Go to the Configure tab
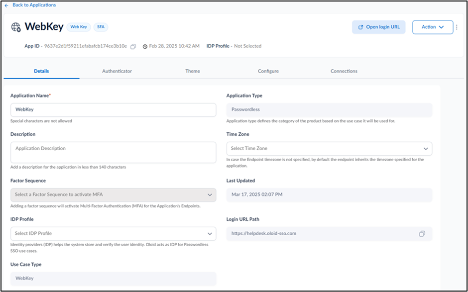468x292 pixels. [268, 71]
